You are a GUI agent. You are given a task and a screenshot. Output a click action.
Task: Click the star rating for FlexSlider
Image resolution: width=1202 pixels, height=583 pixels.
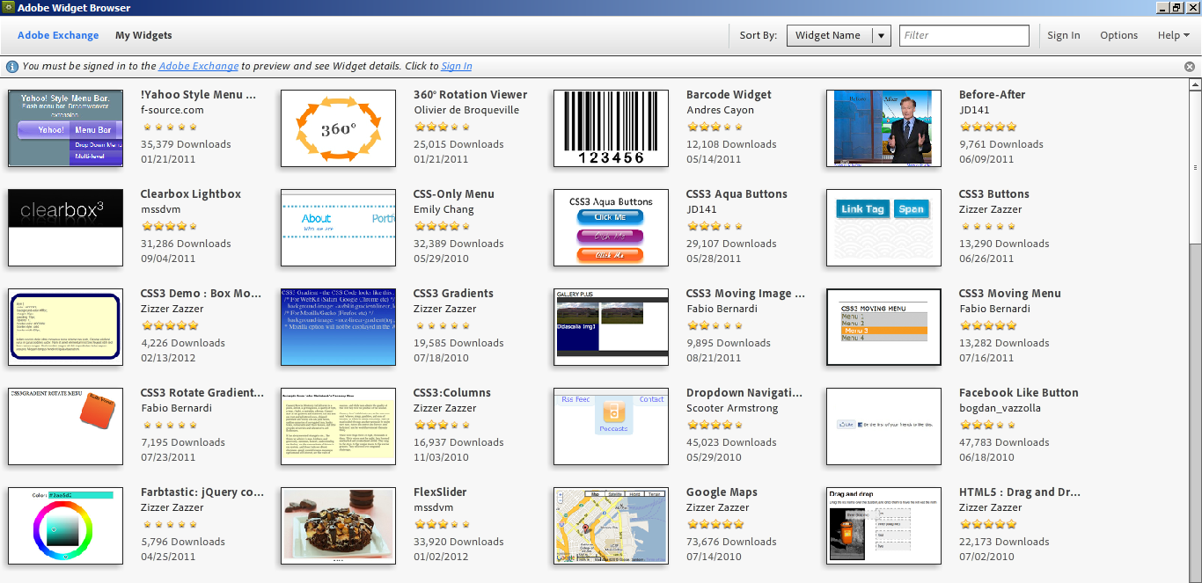click(442, 524)
